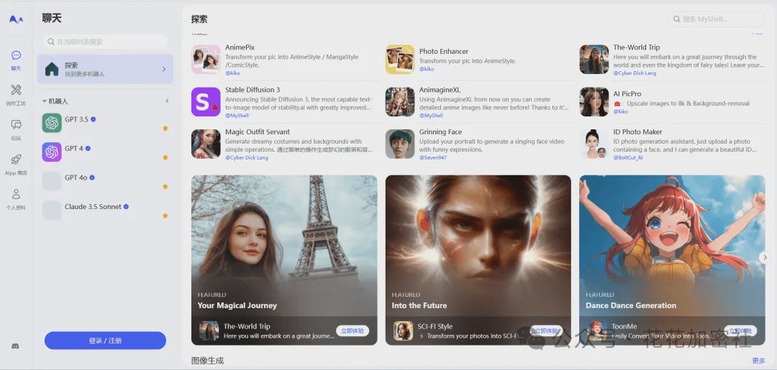Open the ID Photo Maker icon
The width and height of the screenshot is (777, 370).
594,144
